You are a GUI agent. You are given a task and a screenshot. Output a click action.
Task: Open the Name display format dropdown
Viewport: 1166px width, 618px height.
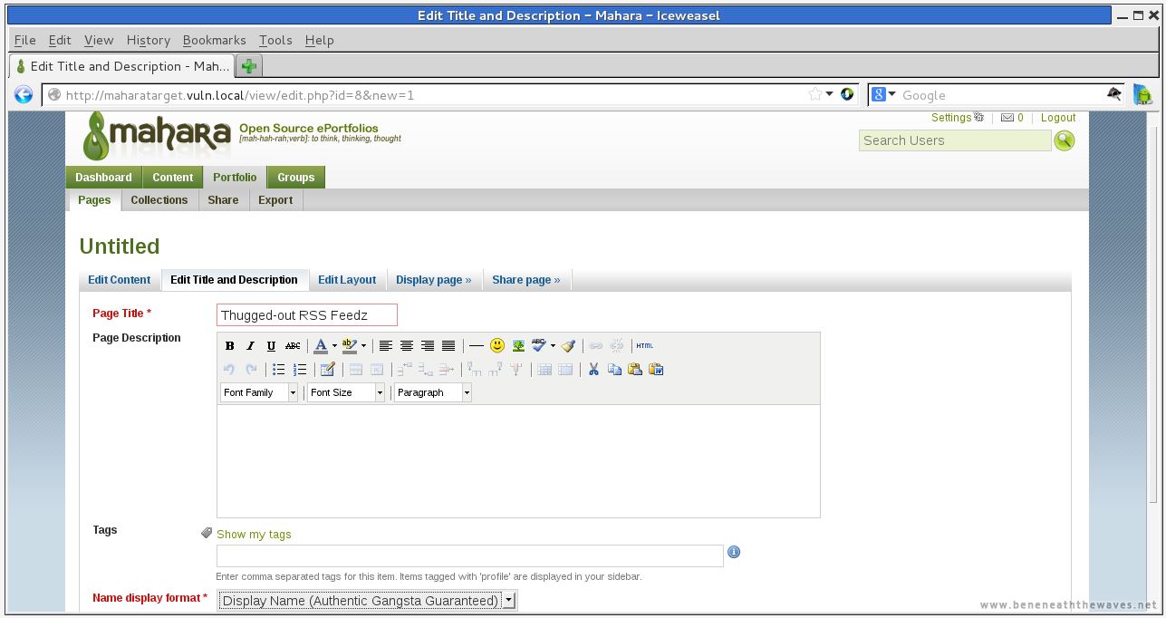click(x=368, y=600)
